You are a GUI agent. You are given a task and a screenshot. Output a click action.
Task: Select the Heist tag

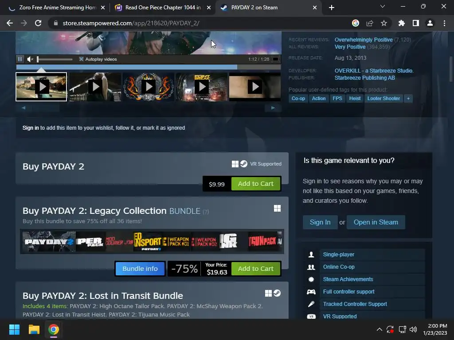point(355,98)
